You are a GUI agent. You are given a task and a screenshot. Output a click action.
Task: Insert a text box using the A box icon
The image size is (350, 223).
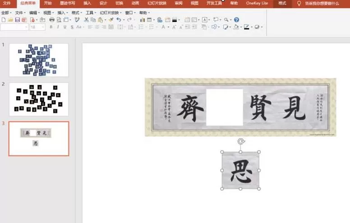point(204,20)
